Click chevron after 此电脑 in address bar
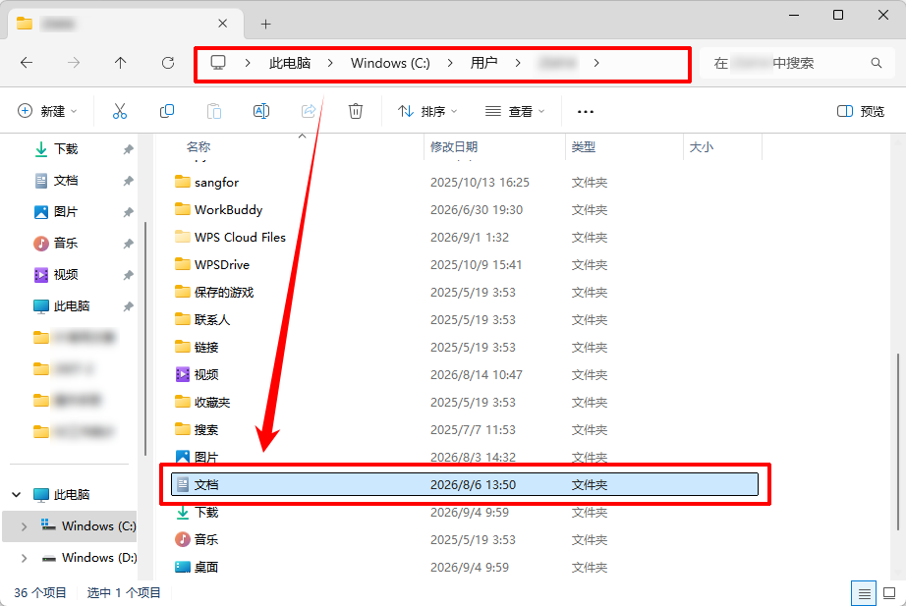The width and height of the screenshot is (906, 606). pyautogui.click(x=330, y=63)
